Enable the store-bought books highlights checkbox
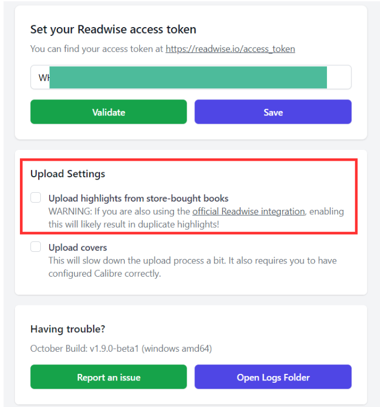This screenshot has height=407, width=380. (36, 198)
